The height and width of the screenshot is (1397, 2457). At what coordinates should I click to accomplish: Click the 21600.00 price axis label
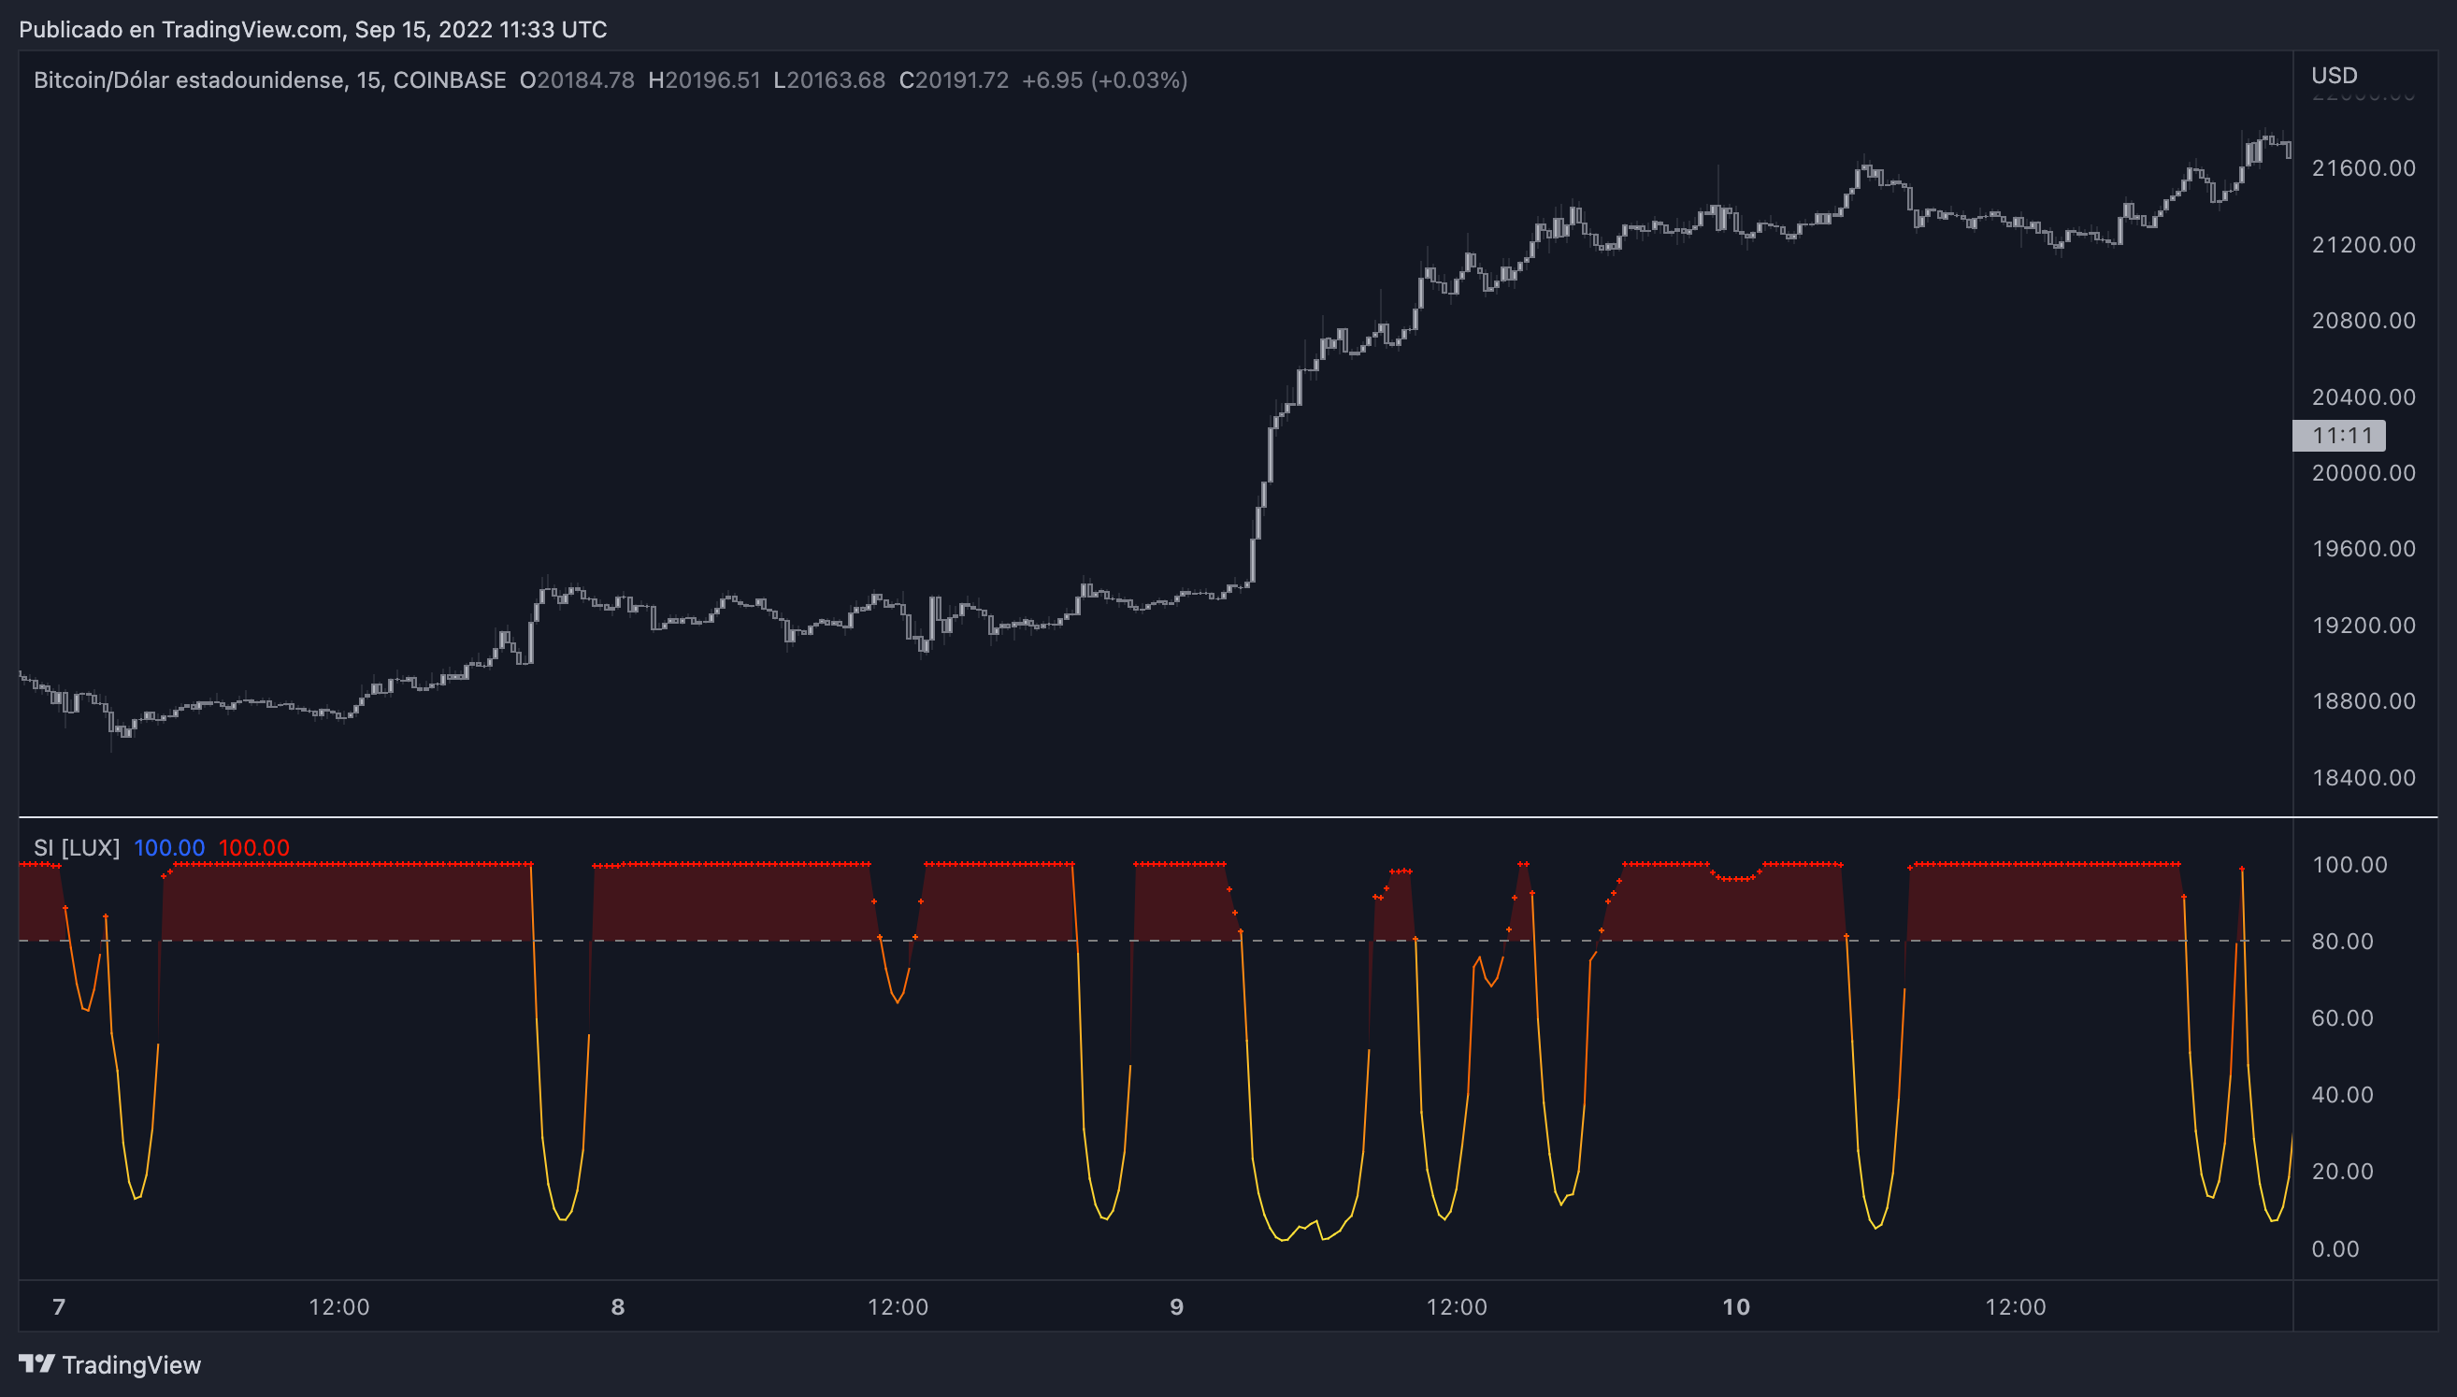click(2363, 168)
